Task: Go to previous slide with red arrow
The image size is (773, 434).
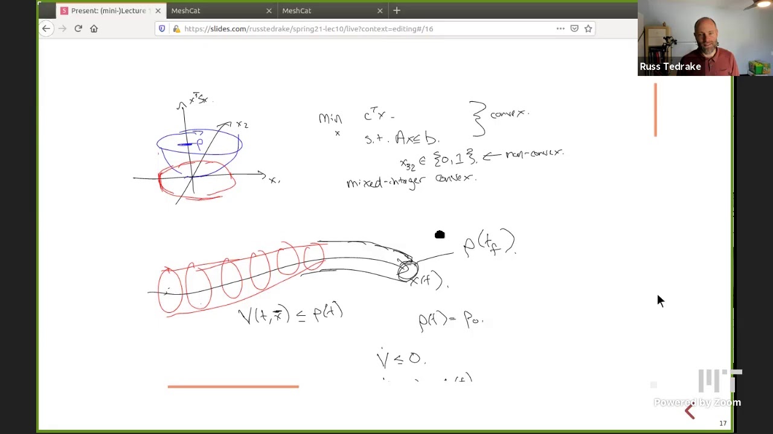Action: (x=690, y=412)
